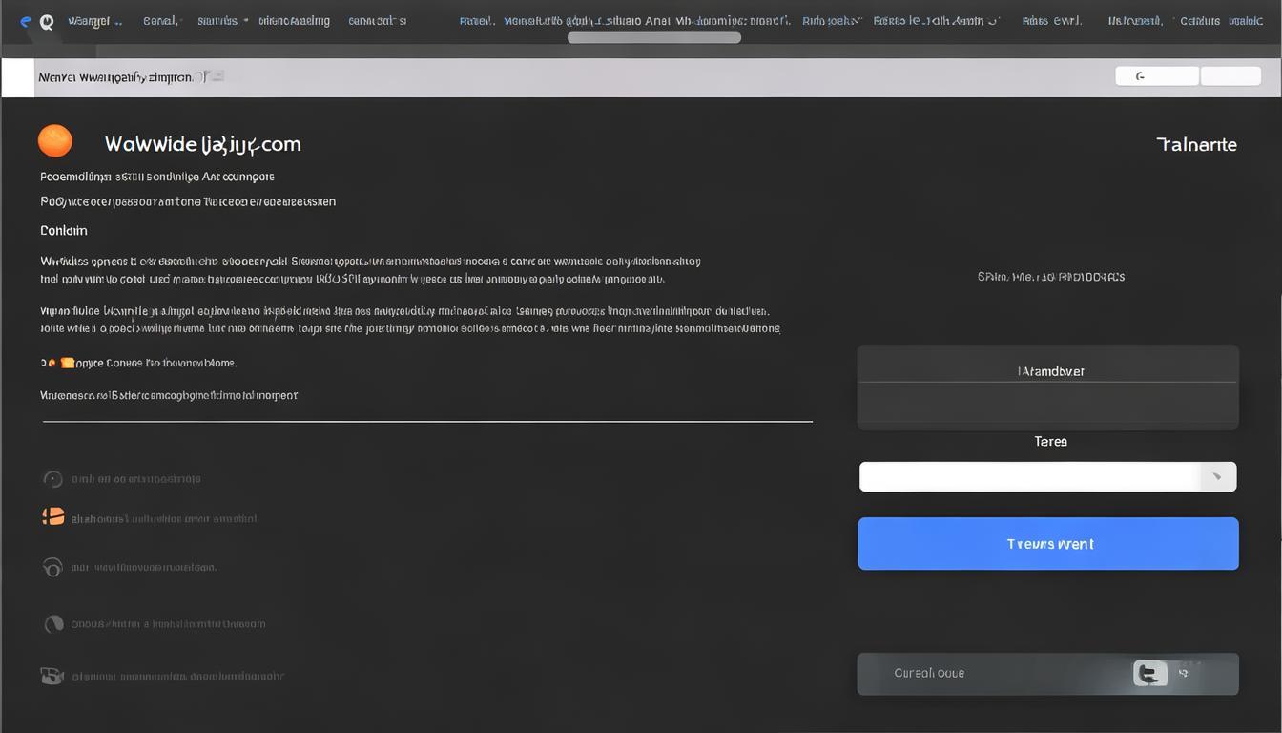
Task: Expand the Atamdaver dark panel header
Action: tap(1048, 371)
